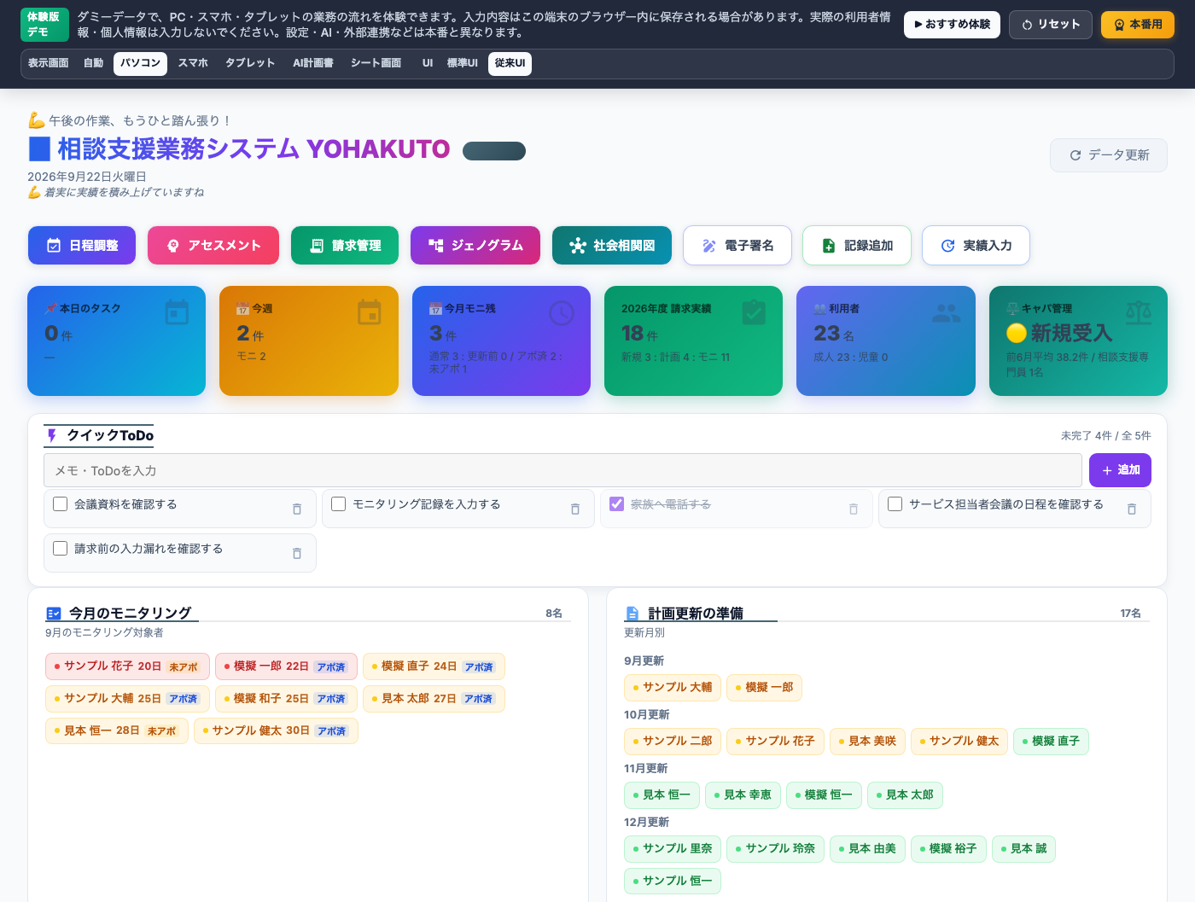Click the リセット button
Screen dimensions: 1195x902
(x=1052, y=25)
